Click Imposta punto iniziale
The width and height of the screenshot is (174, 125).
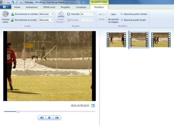(x=134, y=14)
